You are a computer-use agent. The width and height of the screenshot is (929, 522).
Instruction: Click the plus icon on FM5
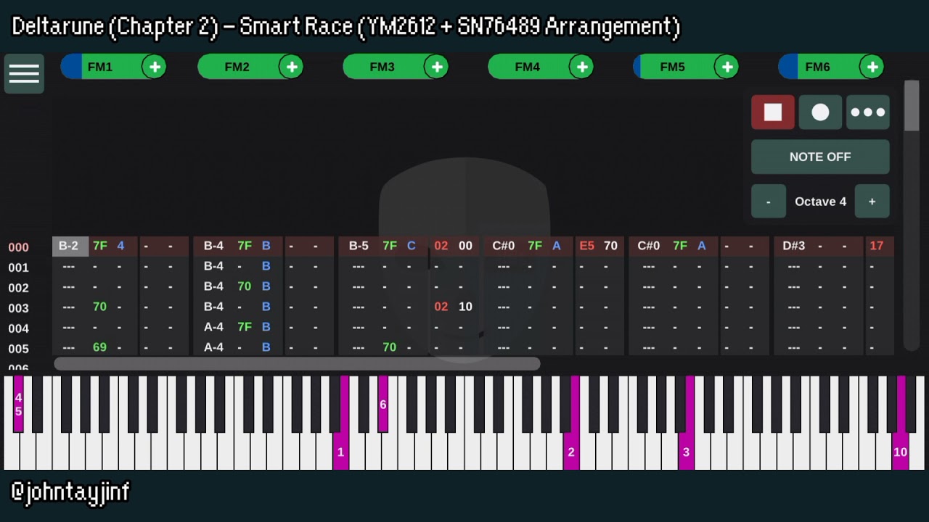point(727,67)
